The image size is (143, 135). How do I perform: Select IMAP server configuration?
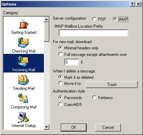tap(115, 19)
